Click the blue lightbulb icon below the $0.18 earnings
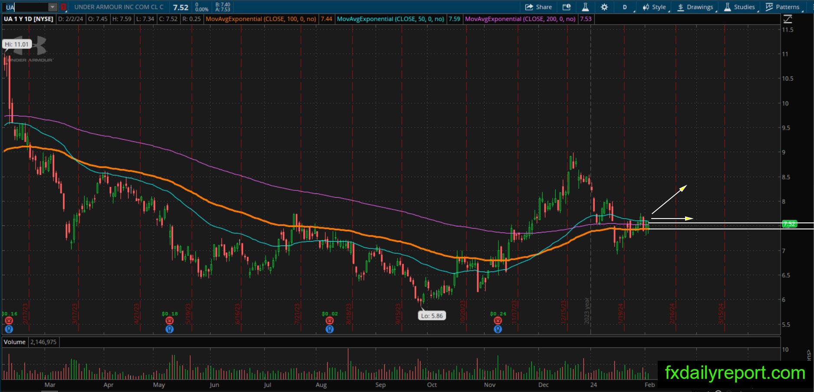Viewport: 814px width, 392px height. pyautogui.click(x=169, y=329)
